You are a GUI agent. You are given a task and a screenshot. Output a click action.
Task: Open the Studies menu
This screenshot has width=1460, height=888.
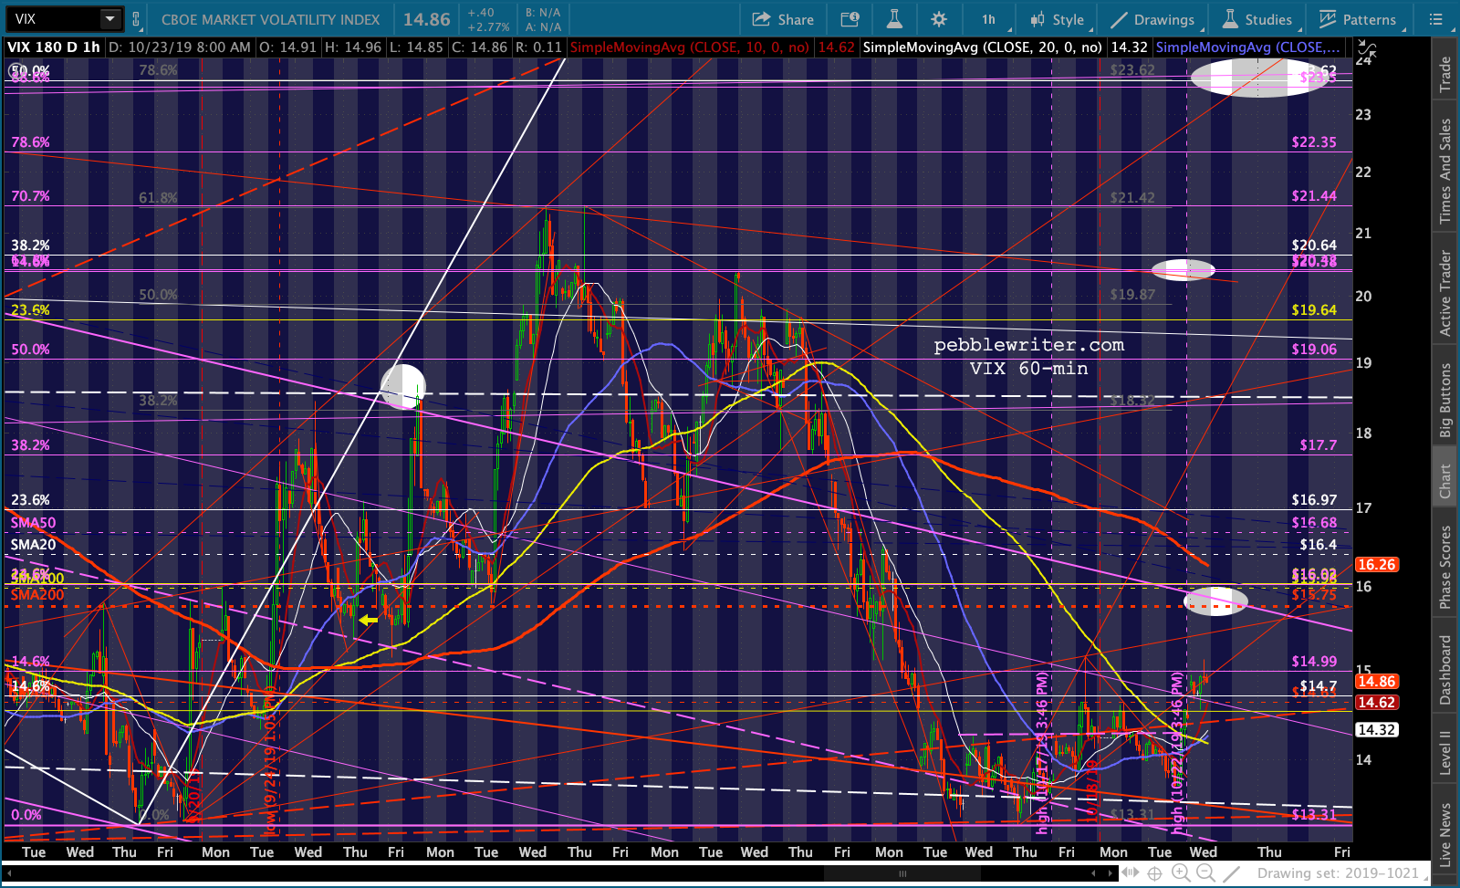(1257, 19)
